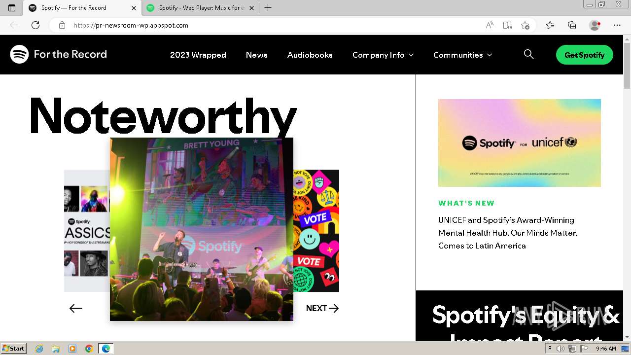Click the Get Spotify button
The image size is (631, 355).
[x=585, y=55]
